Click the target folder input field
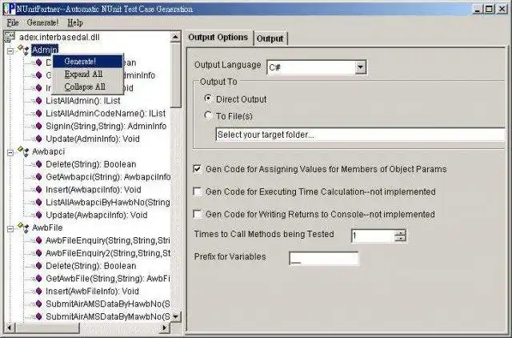The image size is (512, 338). [x=360, y=135]
